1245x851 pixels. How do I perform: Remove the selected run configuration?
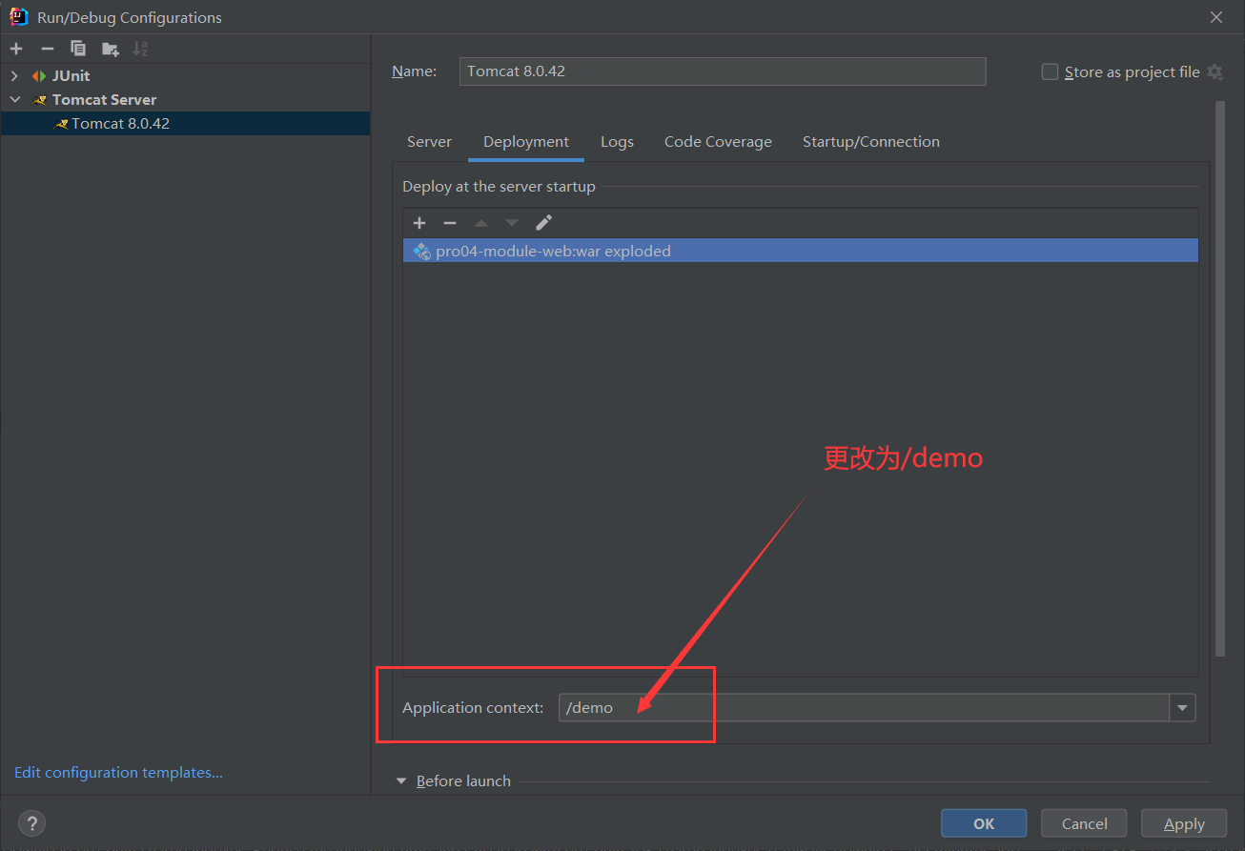48,49
